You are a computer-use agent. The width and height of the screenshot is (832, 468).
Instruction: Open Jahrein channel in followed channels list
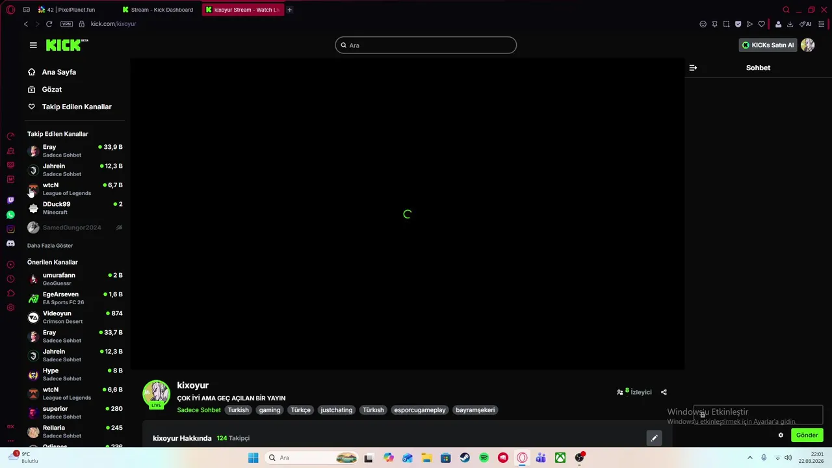[75, 170]
